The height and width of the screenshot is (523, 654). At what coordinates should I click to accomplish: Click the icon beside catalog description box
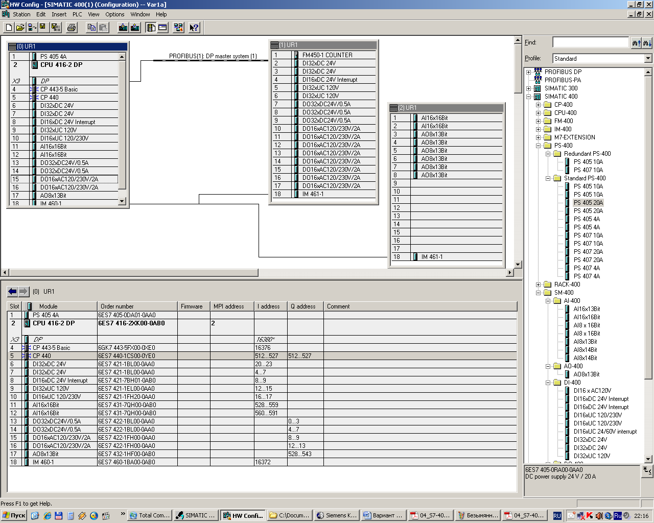(x=647, y=470)
